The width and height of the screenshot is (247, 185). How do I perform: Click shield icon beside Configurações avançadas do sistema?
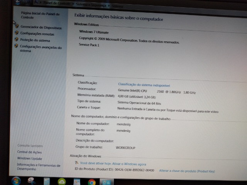pos(16,46)
